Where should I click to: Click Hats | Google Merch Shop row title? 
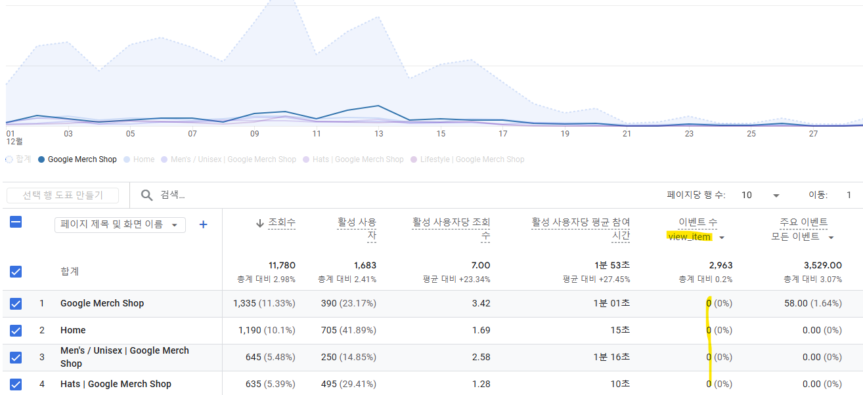tap(116, 384)
